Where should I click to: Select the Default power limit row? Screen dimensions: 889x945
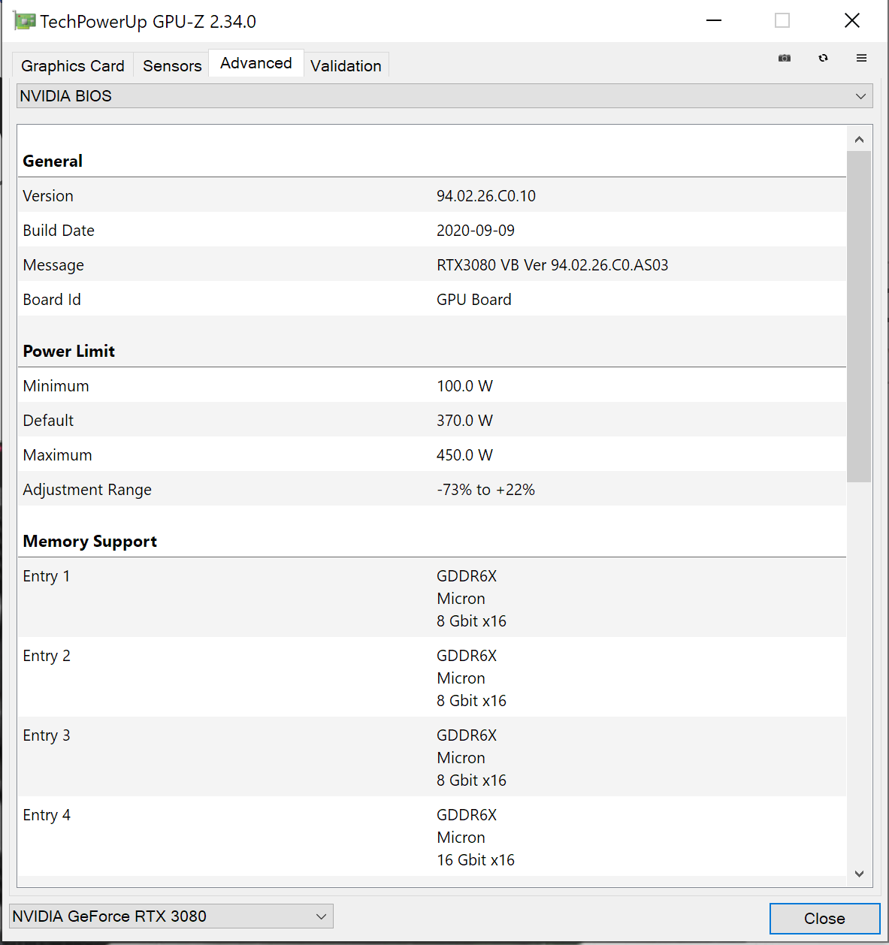(432, 421)
